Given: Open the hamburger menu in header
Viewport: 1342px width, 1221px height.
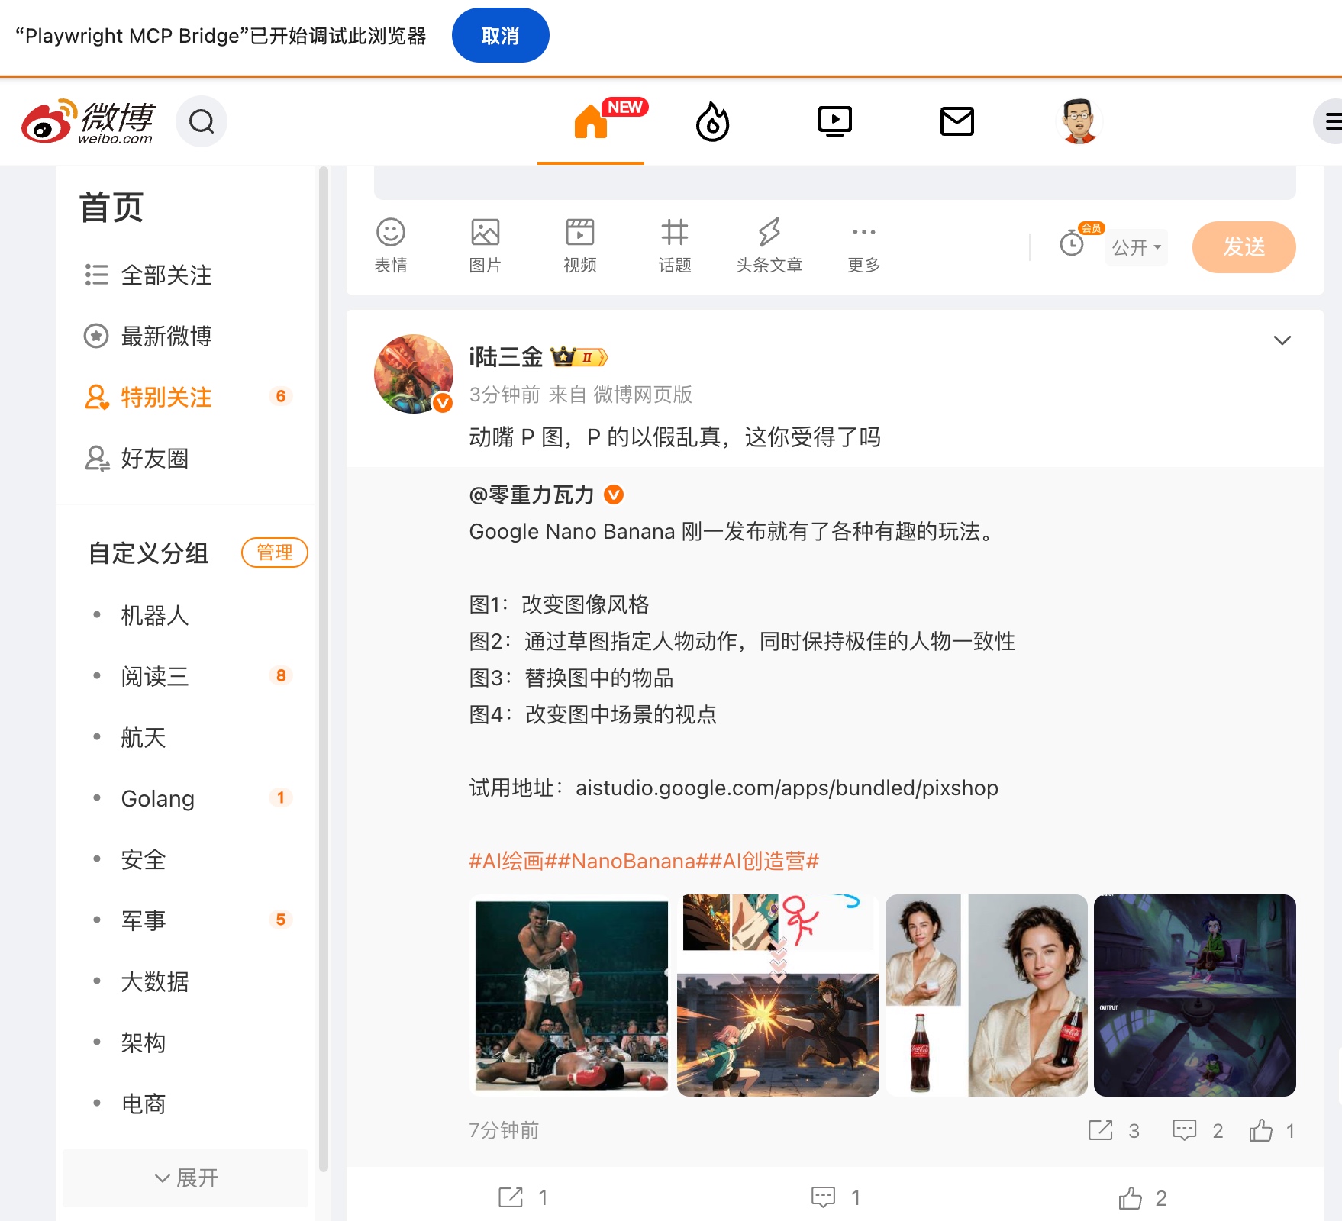Looking at the screenshot, I should click(x=1331, y=121).
